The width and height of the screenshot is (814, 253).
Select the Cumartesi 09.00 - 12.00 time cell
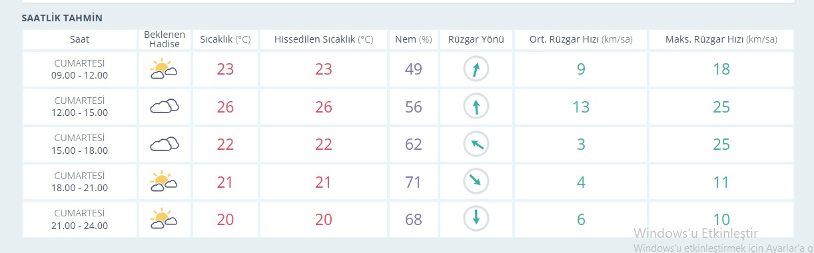click(79, 69)
